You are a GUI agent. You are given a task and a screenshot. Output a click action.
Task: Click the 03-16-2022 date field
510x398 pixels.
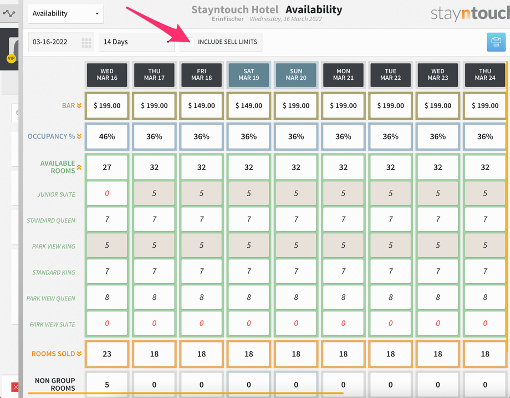(61, 42)
